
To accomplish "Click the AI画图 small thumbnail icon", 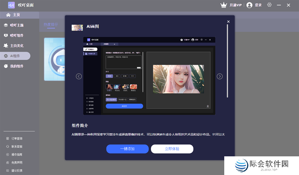I will click(x=77, y=28).
